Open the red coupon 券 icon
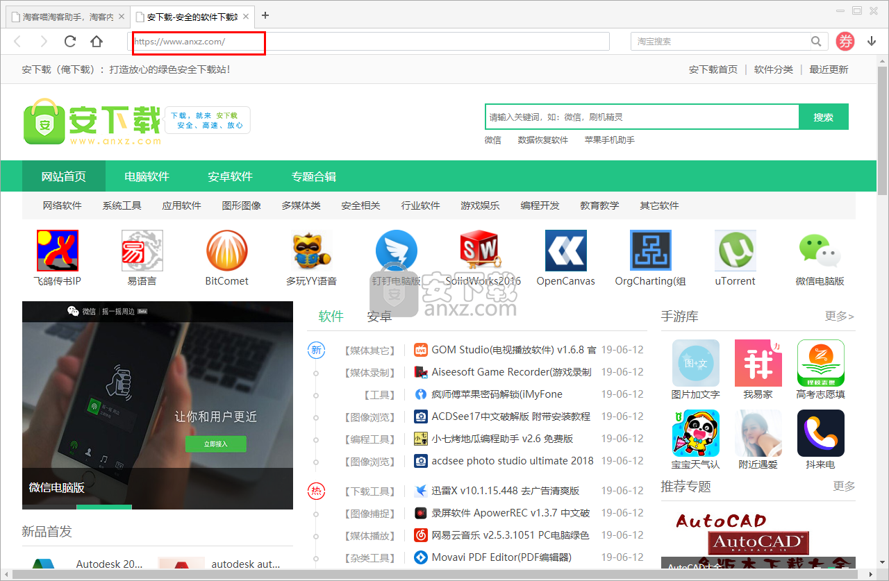Screen dimensions: 889x581 [845, 42]
